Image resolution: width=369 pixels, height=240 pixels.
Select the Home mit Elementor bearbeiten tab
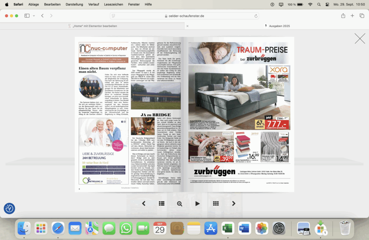(94, 26)
